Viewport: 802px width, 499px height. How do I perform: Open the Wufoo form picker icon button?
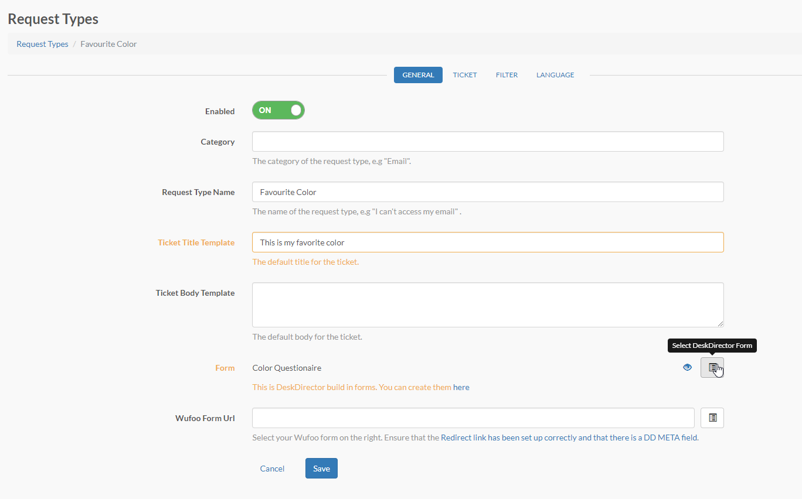(712, 418)
